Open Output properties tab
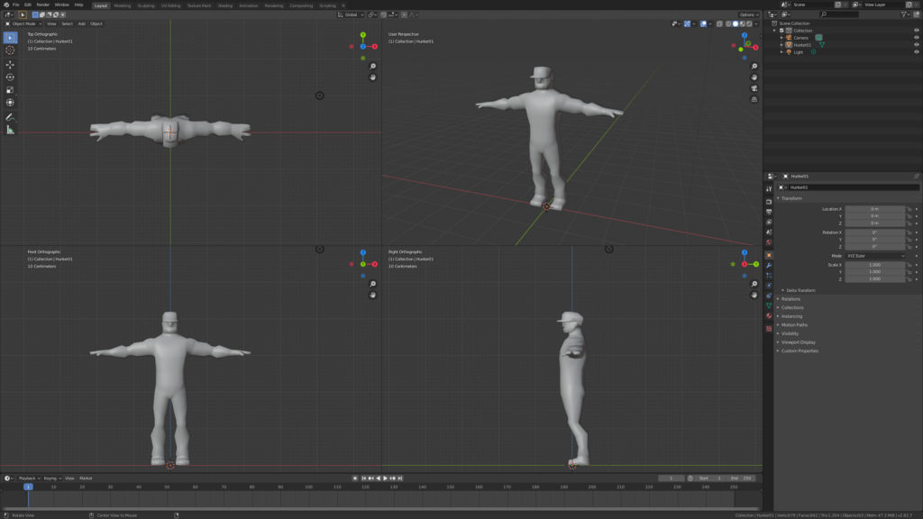The image size is (923, 519). point(769,212)
